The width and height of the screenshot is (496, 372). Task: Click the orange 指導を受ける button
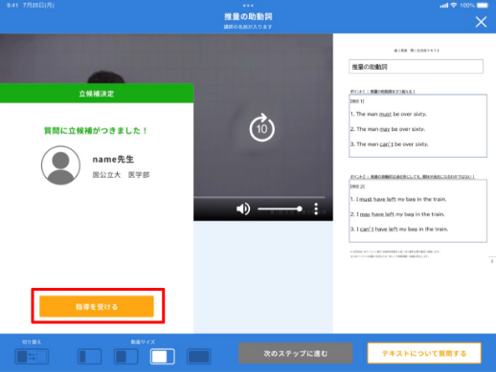click(x=97, y=306)
